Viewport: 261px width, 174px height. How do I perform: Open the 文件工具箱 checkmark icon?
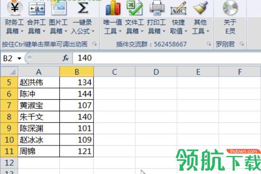click(134, 8)
